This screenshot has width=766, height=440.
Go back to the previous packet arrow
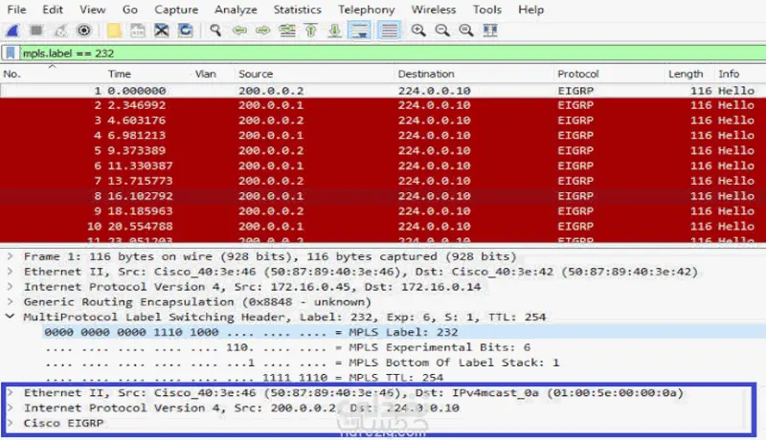(239, 31)
